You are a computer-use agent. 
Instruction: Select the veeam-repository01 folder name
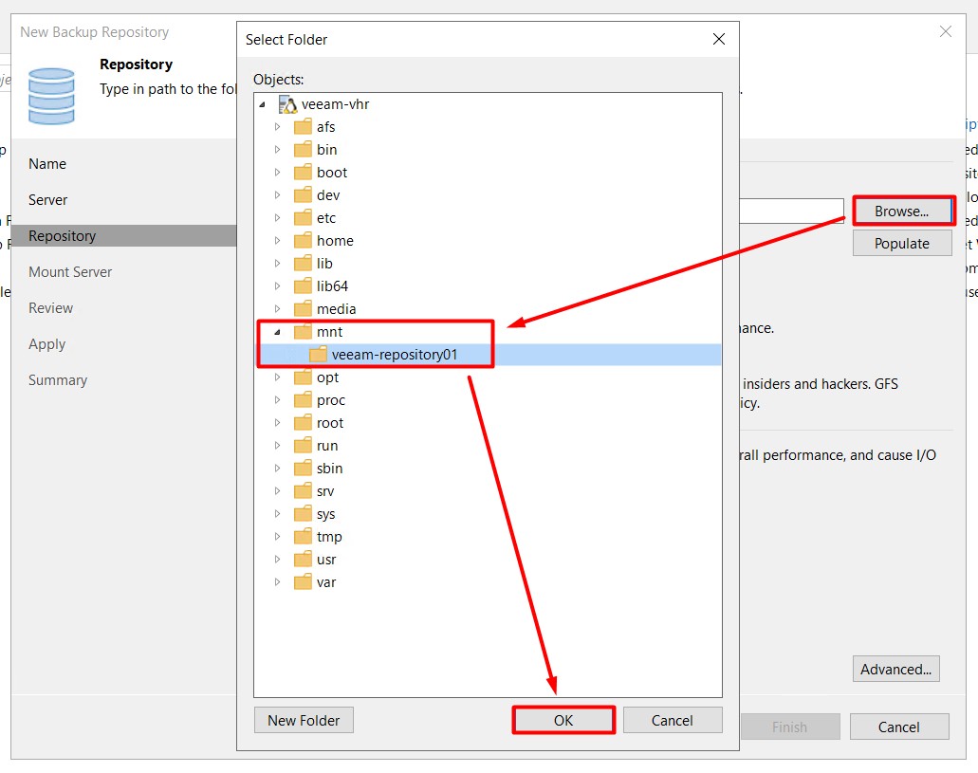(x=395, y=355)
